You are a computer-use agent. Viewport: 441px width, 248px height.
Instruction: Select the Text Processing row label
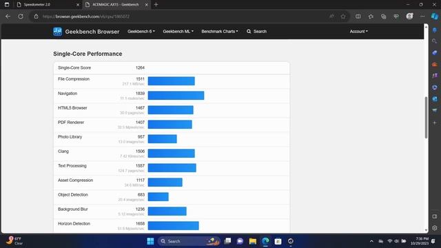[x=72, y=166]
